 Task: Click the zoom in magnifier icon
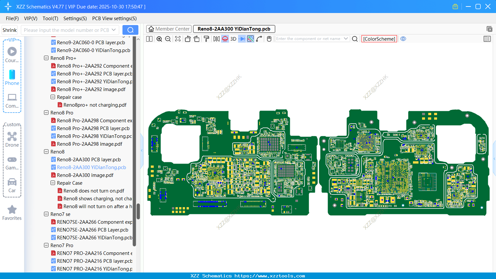pyautogui.click(x=159, y=39)
